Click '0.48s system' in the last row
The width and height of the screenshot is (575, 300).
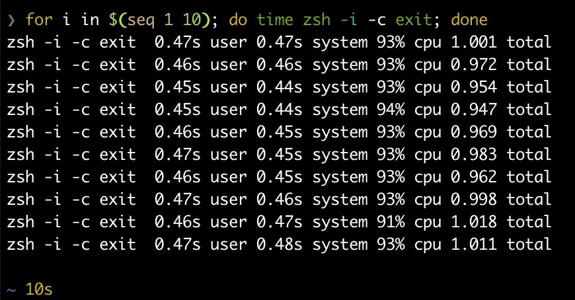312,245
